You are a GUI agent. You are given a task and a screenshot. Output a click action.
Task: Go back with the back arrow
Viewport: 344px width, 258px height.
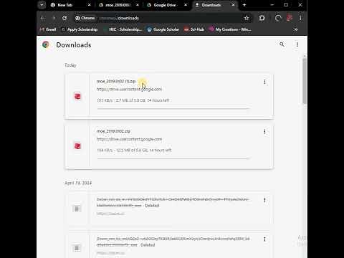click(43, 18)
